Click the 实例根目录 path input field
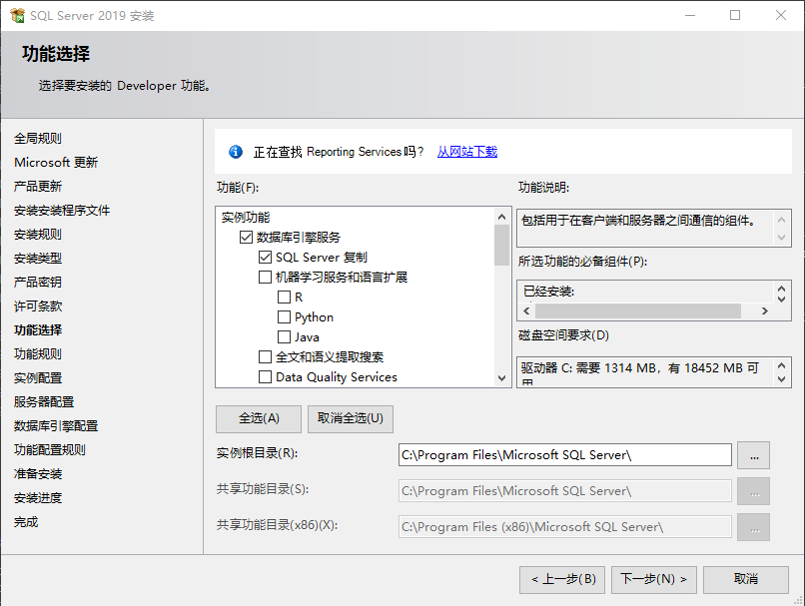805x606 pixels. (565, 455)
